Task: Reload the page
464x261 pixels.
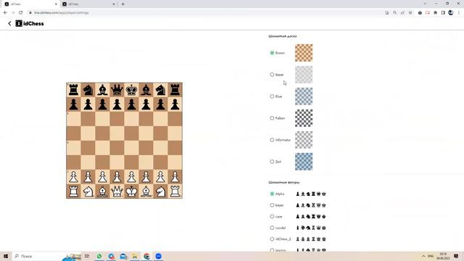Action: (21, 13)
